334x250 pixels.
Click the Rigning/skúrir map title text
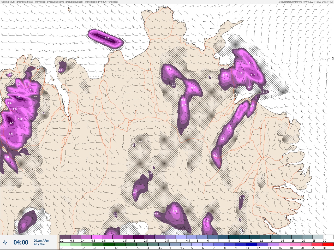pyautogui.click(x=59, y=2)
